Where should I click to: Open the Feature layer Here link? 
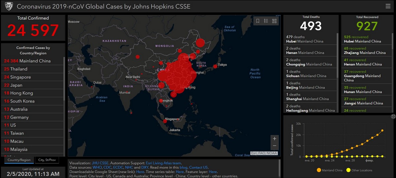(x=213, y=172)
